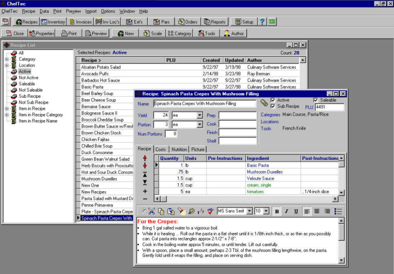
Task: Click the red move-up arrow icon
Action: 145,158
